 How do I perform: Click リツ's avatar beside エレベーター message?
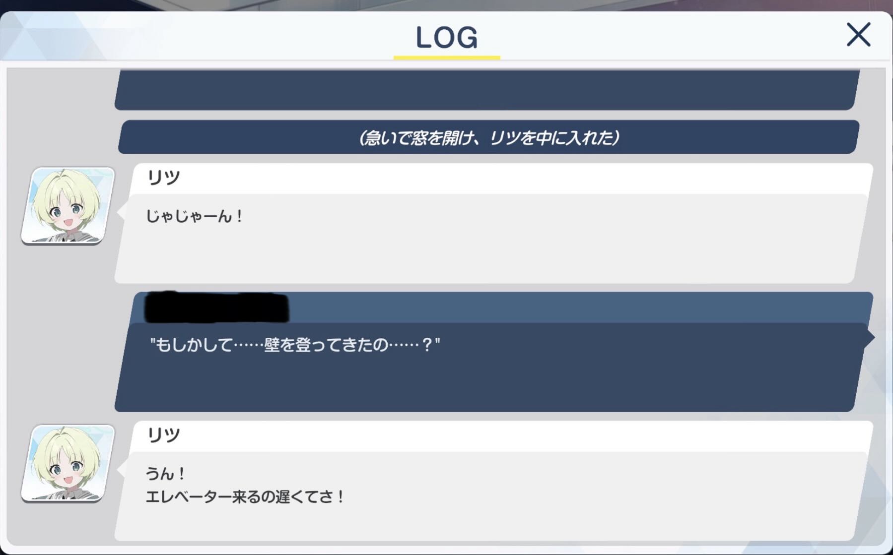tap(68, 463)
